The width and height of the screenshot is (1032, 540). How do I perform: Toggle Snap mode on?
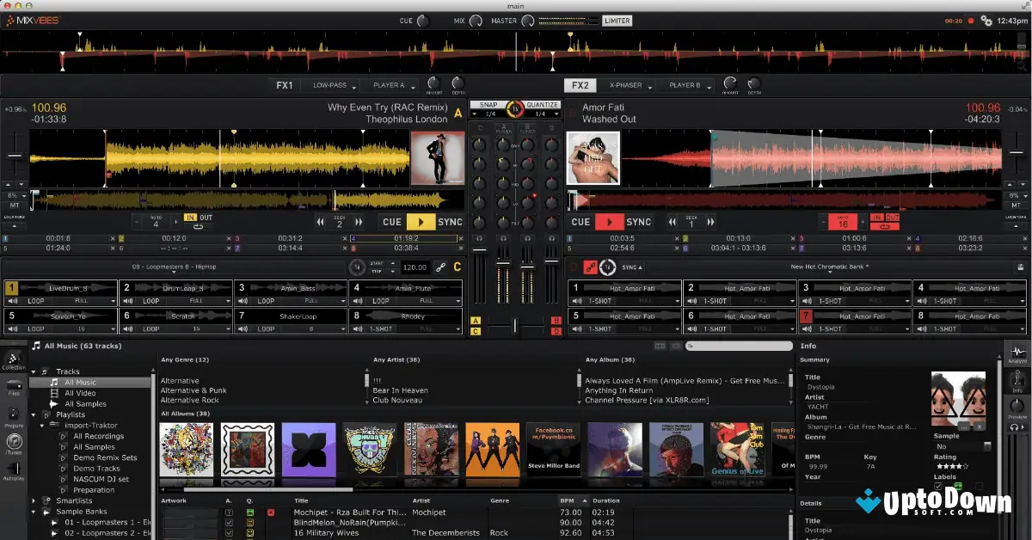click(490, 103)
